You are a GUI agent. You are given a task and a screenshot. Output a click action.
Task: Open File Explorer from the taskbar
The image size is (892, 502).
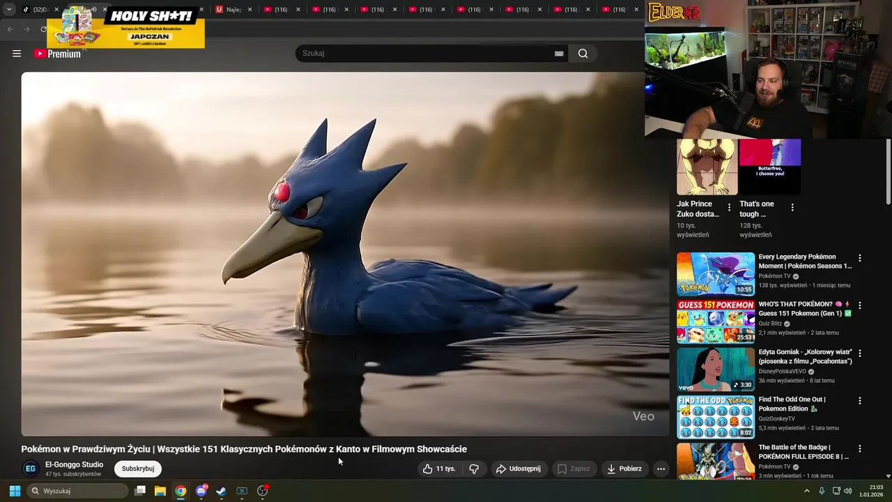pos(160,491)
